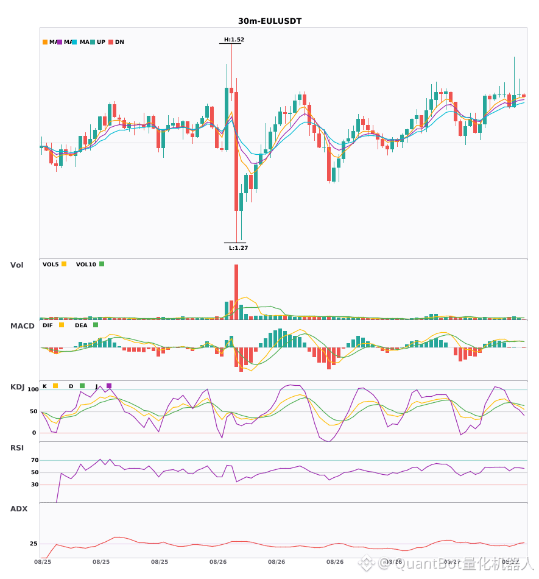Image resolution: width=539 pixels, height=579 pixels.
Task: Click the tallest red volume spike bar
Action: (x=236, y=292)
